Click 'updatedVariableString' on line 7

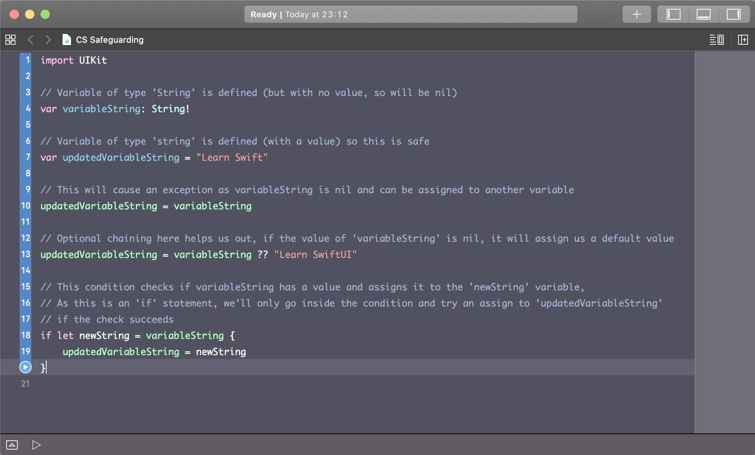[x=121, y=158]
